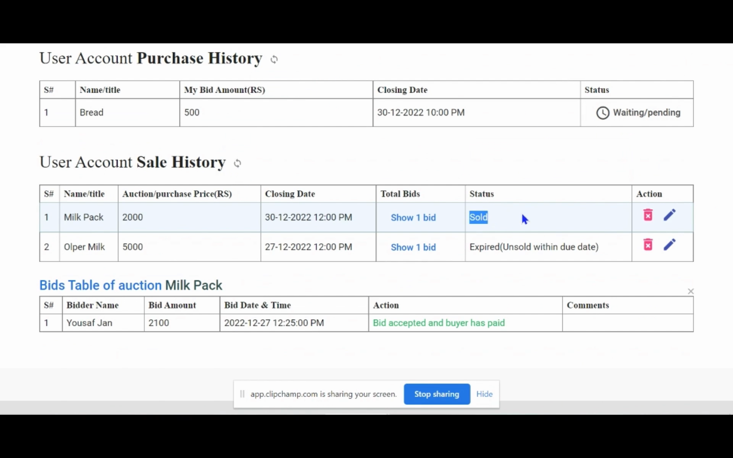The image size is (733, 458).
Task: Delete the Milk Pack auction
Action: click(648, 215)
